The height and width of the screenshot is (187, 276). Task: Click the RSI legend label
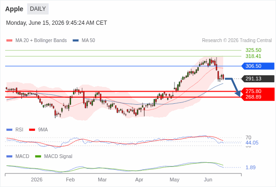point(19,130)
